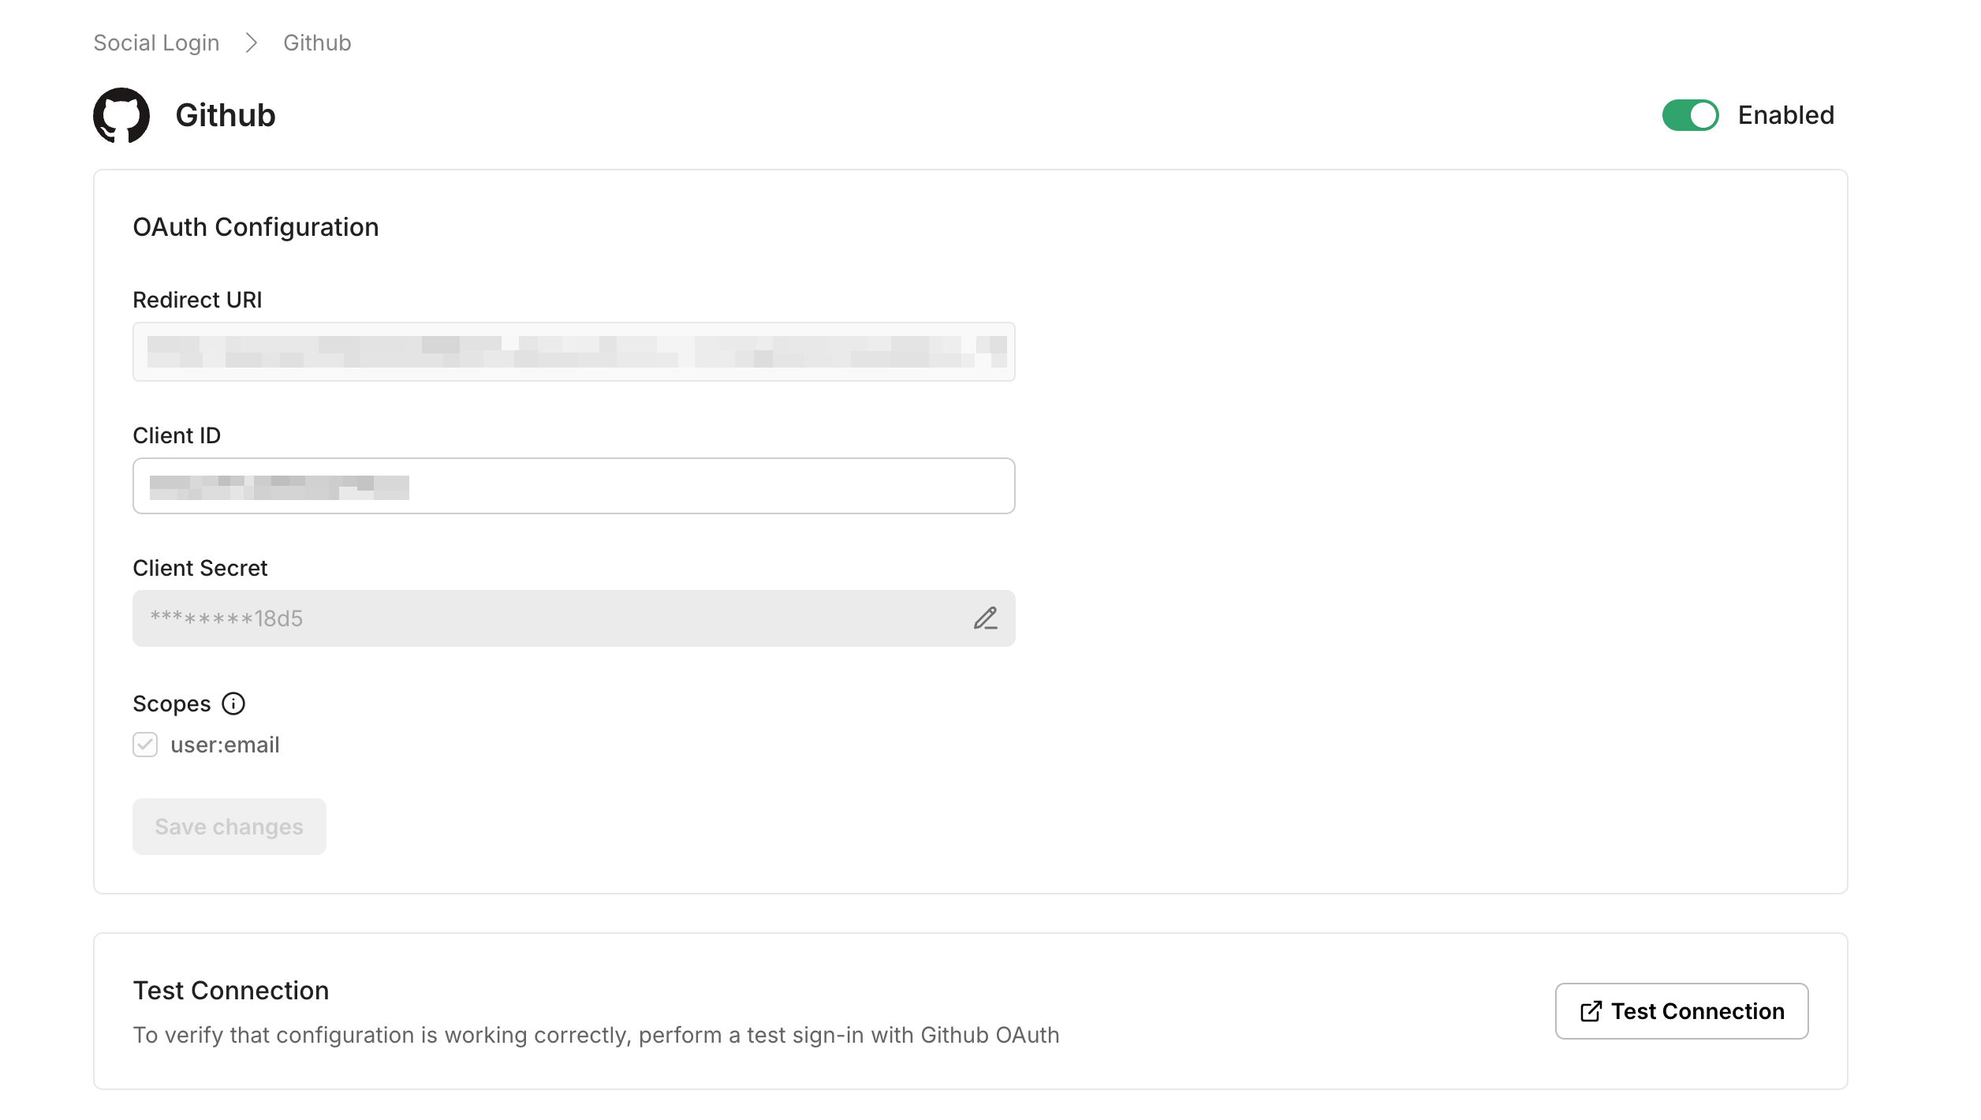The image size is (1981, 1120).
Task: Click the Save changes button
Action: pos(229,826)
